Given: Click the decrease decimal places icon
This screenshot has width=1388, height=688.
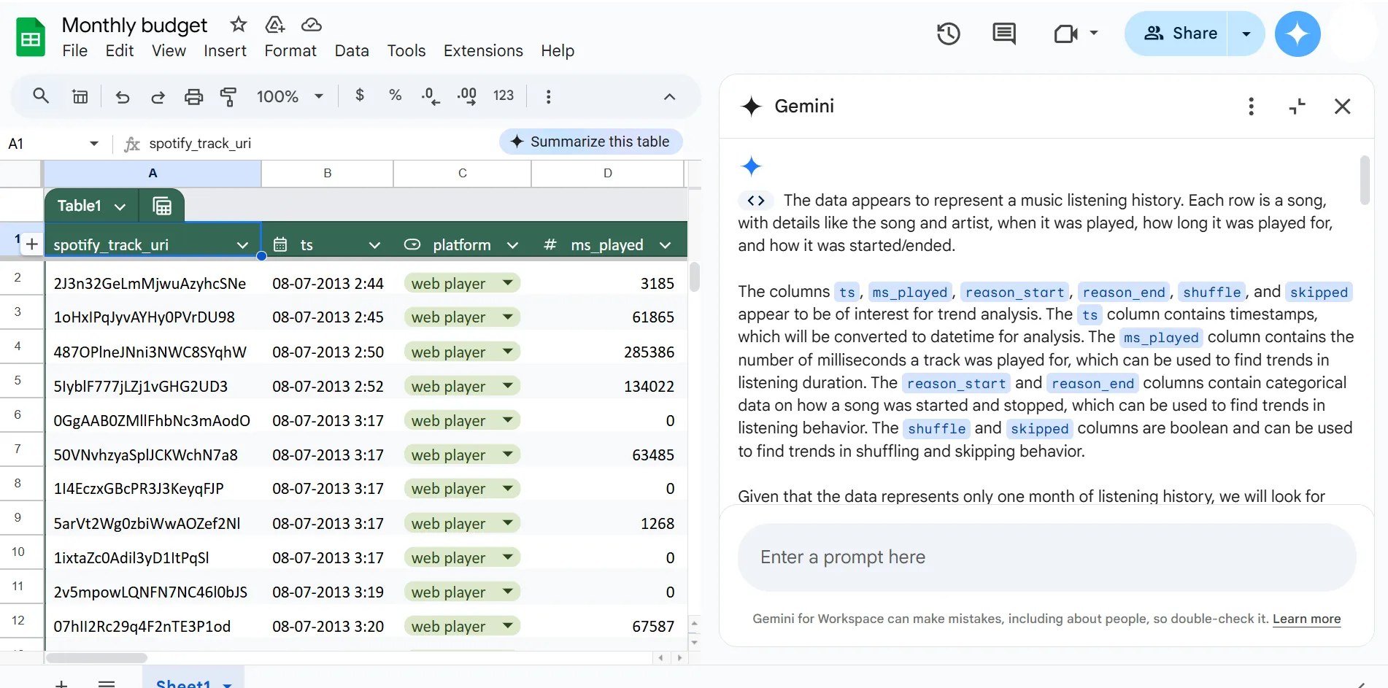Looking at the screenshot, I should (431, 96).
